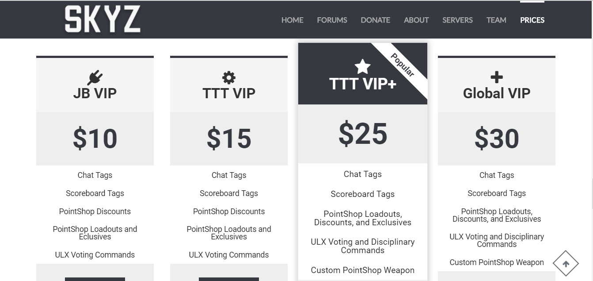
Task: Go to the Forums page
Action: click(332, 20)
